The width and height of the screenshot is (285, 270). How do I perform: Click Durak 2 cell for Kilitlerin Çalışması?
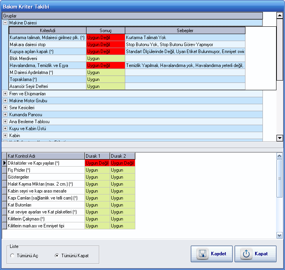click(123, 219)
